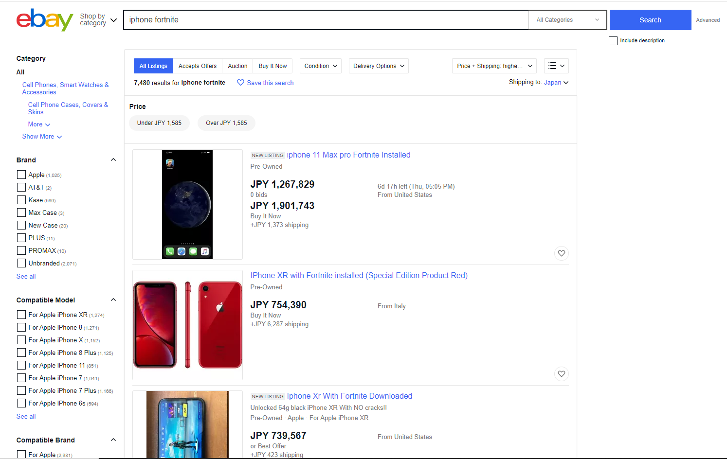Expand More under cell phone categories
This screenshot has width=727, height=459.
(x=39, y=124)
